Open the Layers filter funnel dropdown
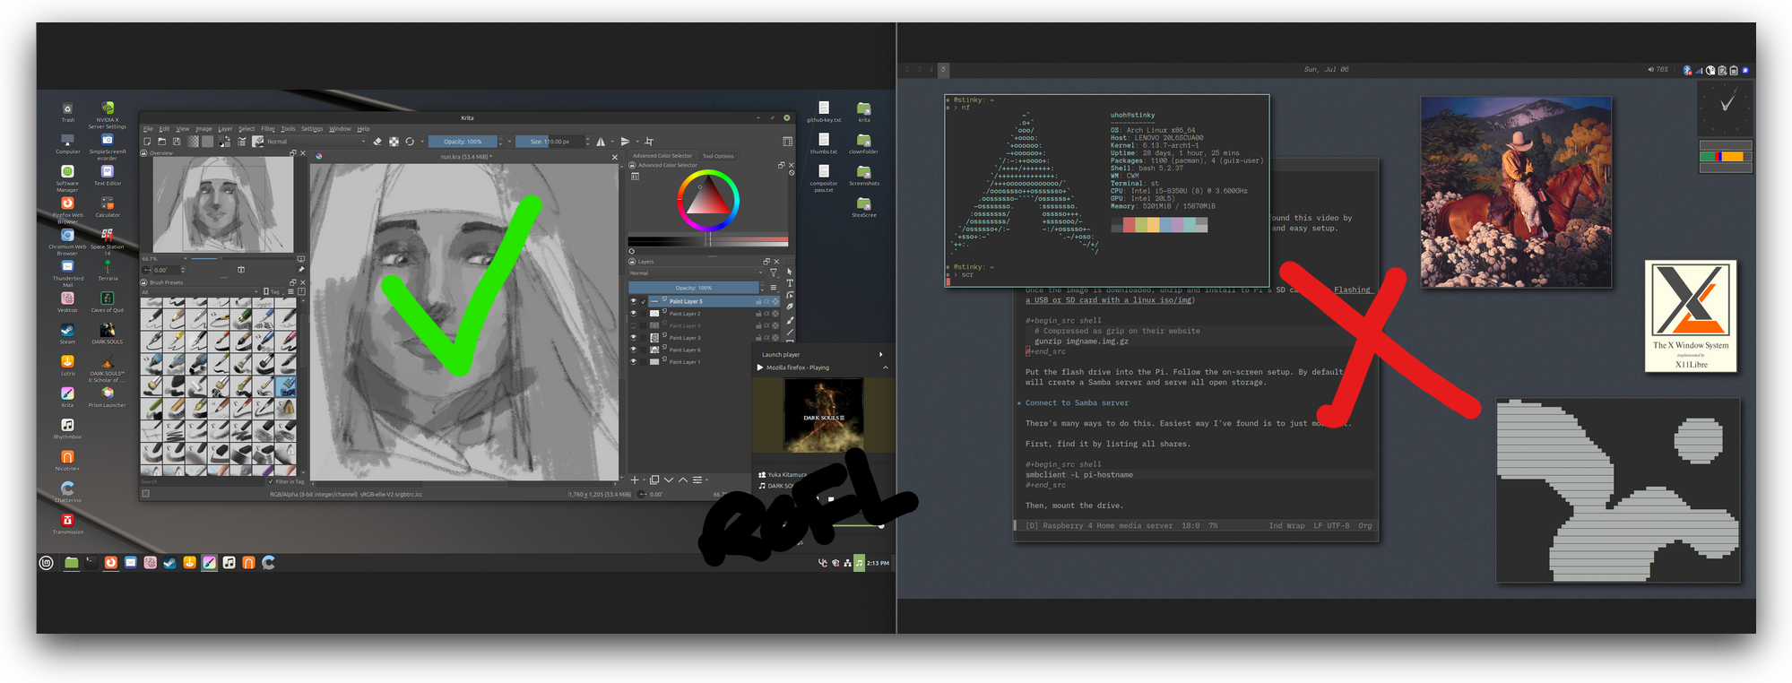Image resolution: width=1792 pixels, height=683 pixels. [x=774, y=273]
